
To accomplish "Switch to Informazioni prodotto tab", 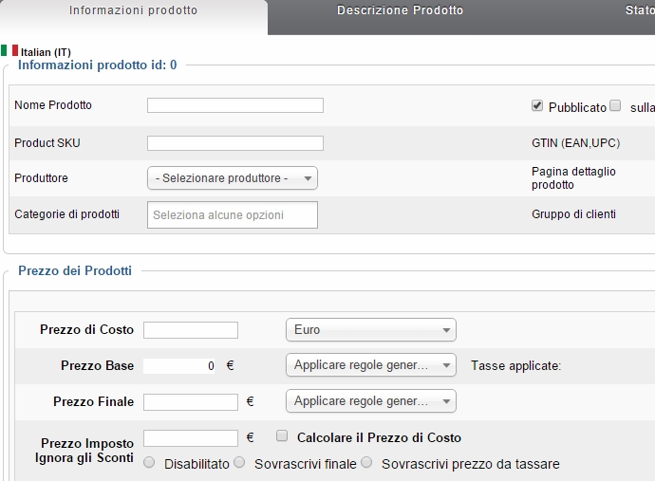I will (x=133, y=11).
